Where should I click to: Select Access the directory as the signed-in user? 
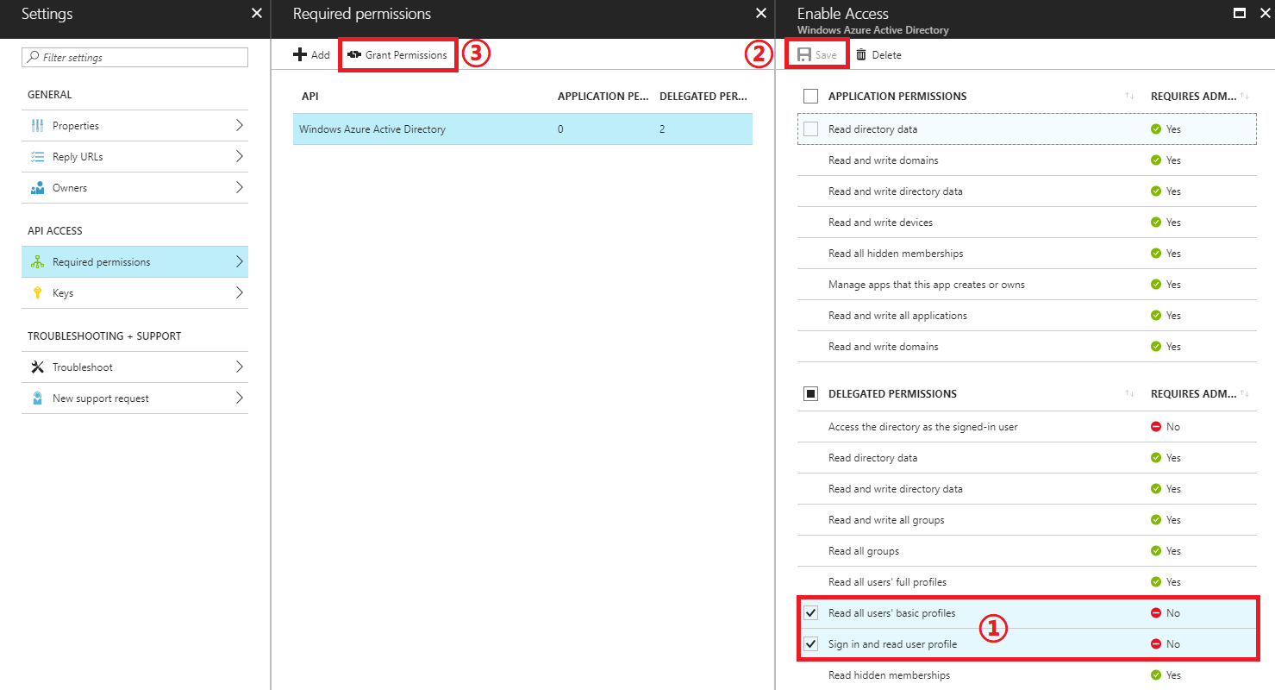(x=1027, y=427)
